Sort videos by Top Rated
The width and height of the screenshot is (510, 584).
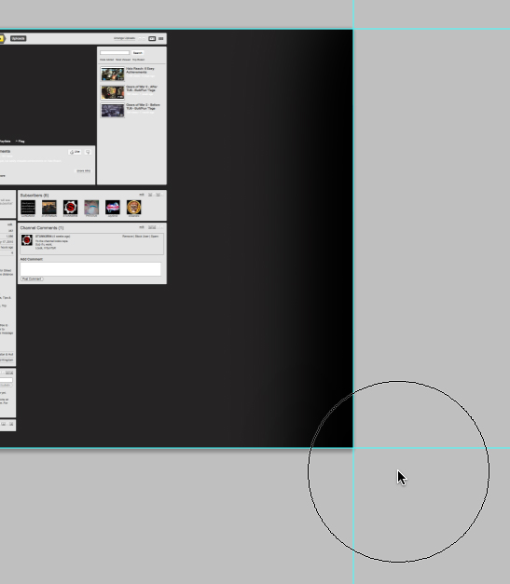pos(138,60)
